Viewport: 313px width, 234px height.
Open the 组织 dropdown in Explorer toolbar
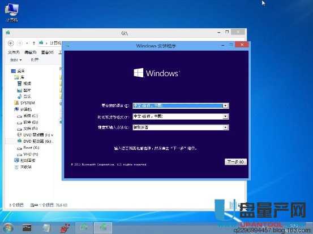(x=16, y=60)
